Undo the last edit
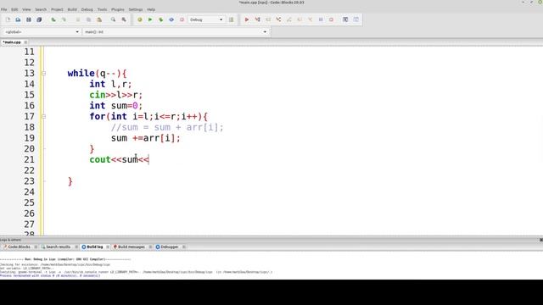This screenshot has height=305, width=543. tap(53, 19)
